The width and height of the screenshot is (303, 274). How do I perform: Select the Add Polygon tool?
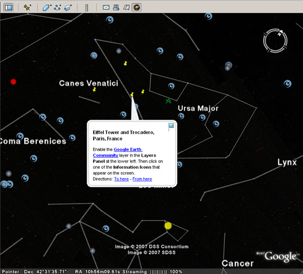(x=47, y=8)
